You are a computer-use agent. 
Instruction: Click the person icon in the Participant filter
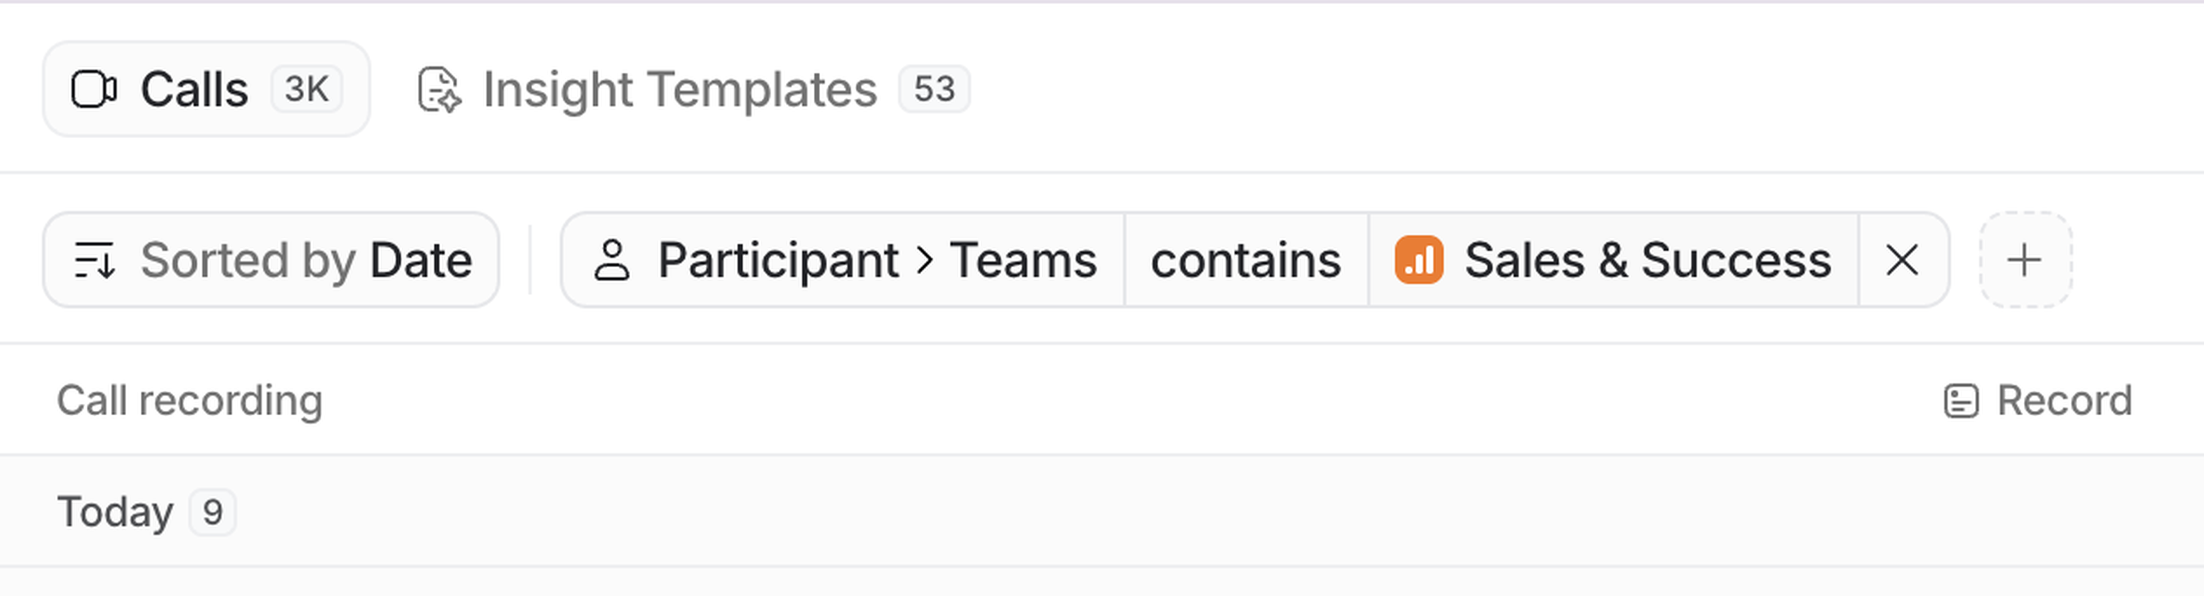pos(612,260)
